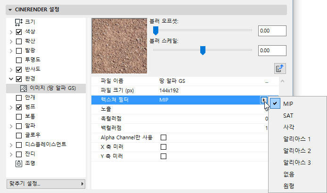
Task: Enable the 알파 checkbox
Action: (x=19, y=126)
